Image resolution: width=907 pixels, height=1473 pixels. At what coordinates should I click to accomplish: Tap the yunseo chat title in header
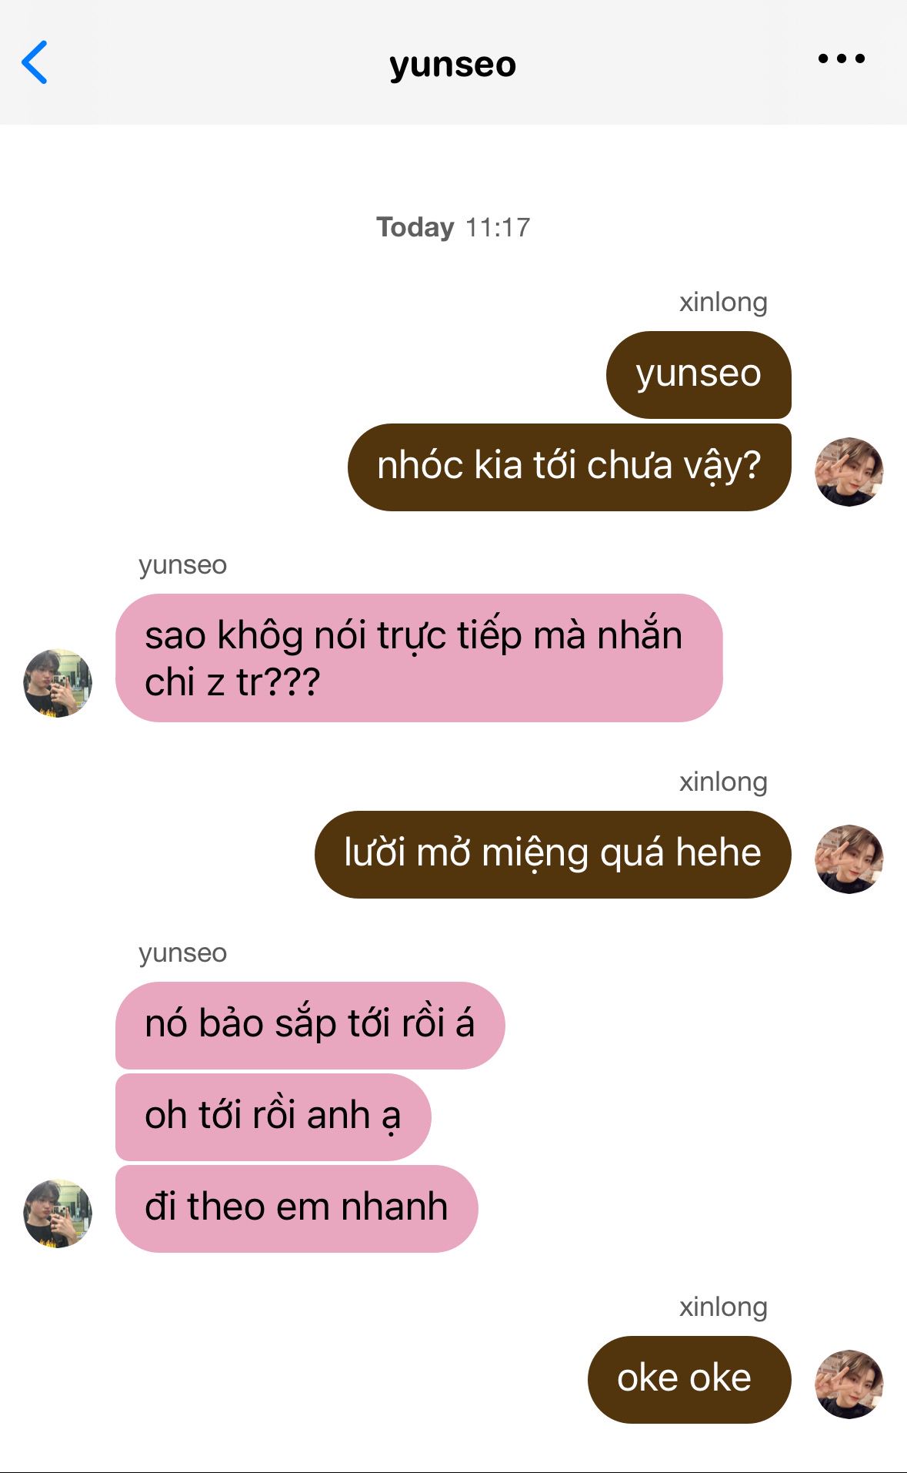pyautogui.click(x=452, y=65)
